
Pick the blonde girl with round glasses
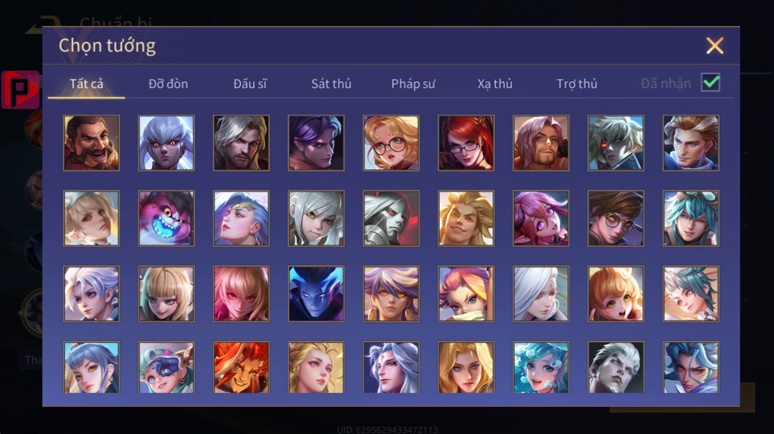click(x=391, y=143)
